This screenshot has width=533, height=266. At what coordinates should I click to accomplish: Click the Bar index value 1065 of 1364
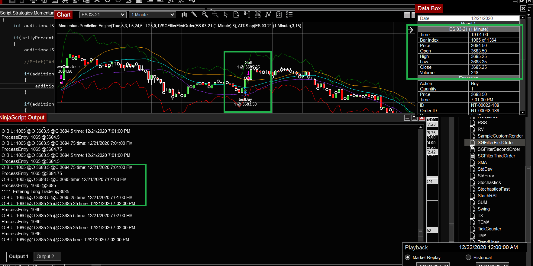[x=484, y=40]
